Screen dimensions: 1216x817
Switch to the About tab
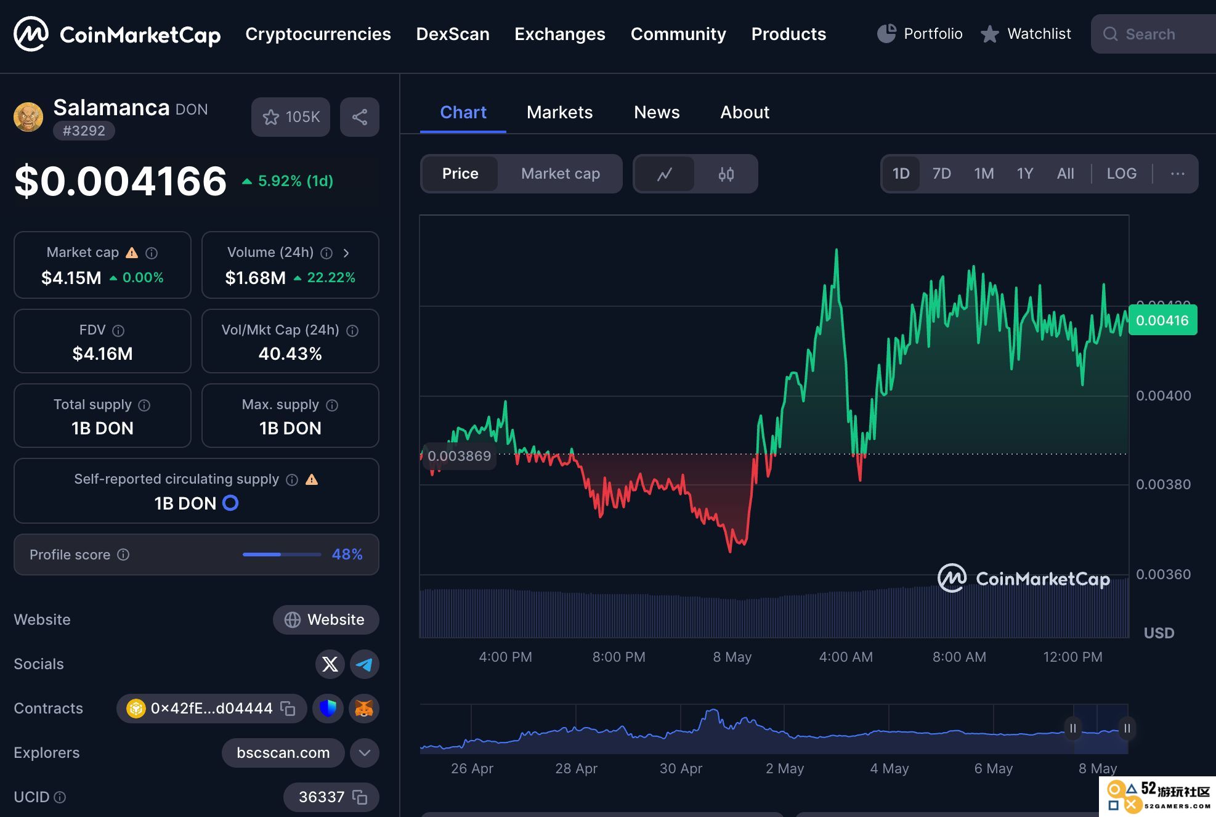tap(745, 112)
